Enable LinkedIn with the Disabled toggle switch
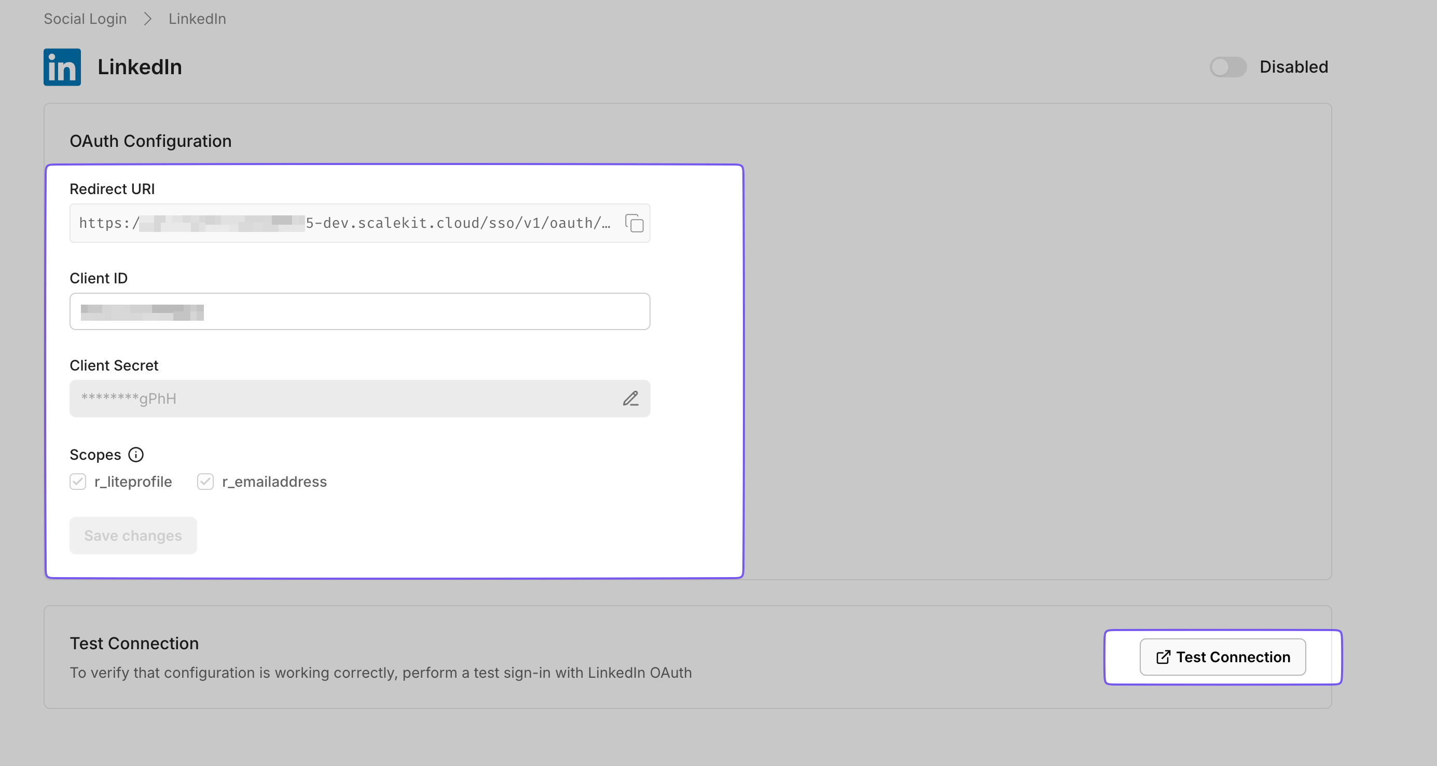1437x766 pixels. pyautogui.click(x=1228, y=67)
